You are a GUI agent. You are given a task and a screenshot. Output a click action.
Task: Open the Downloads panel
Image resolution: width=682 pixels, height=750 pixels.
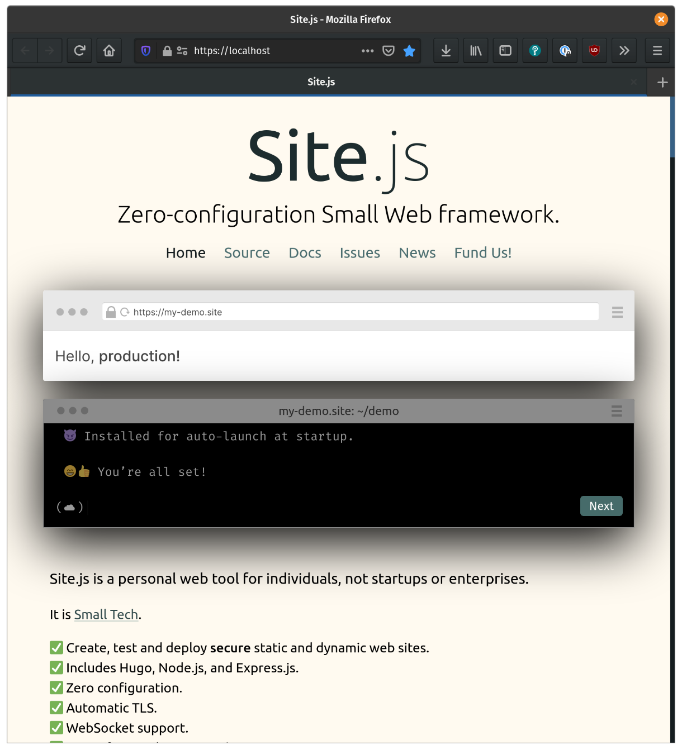446,51
